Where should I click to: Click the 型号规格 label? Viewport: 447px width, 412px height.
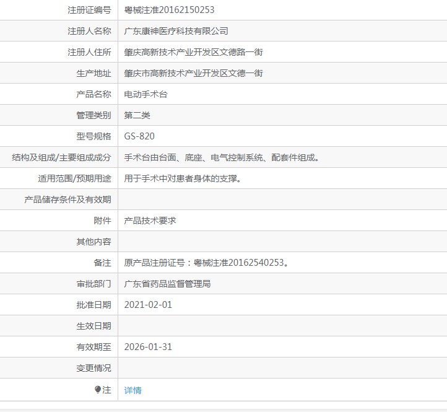coord(93,136)
